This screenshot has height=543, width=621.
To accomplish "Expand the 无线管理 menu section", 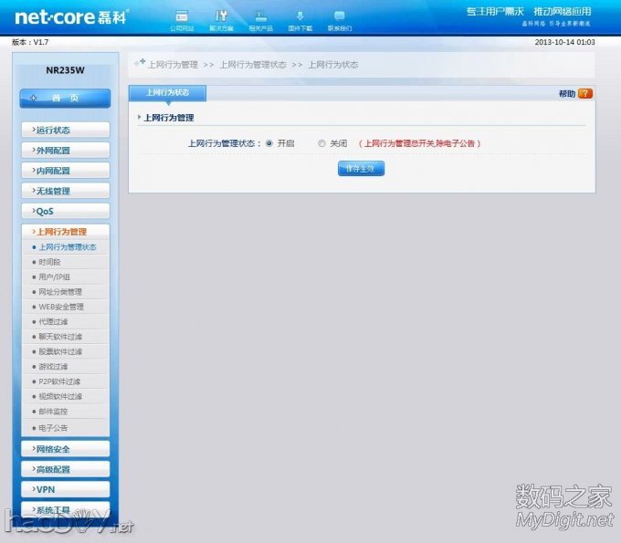I will pos(65,191).
